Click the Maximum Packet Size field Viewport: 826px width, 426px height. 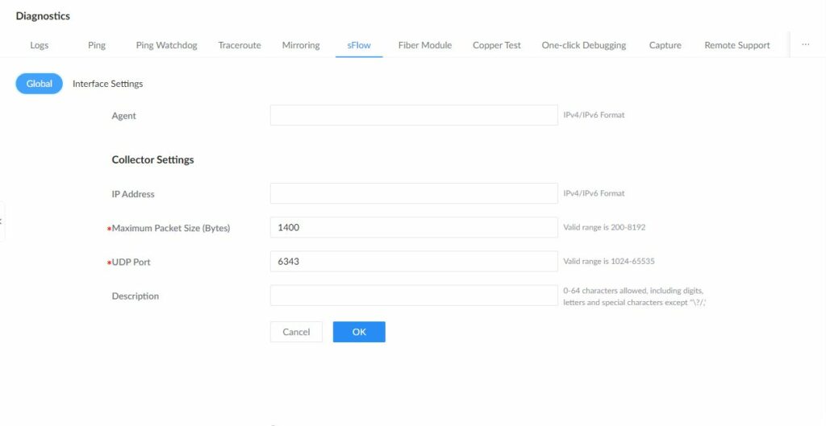[414, 227]
